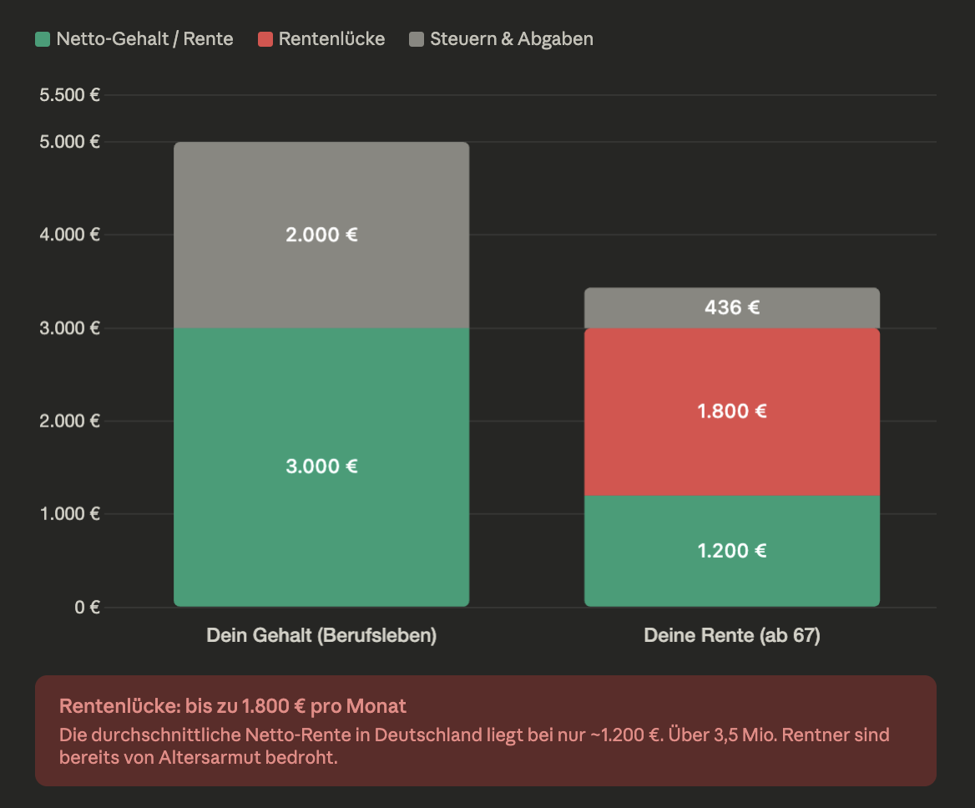Click the Rentenlücke warning headline
975x808 pixels.
233,706
